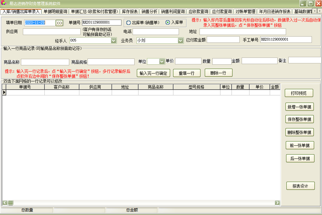Click the 金额 grid column header
Viewport: 322px width, 215px height.
tap(275, 87)
